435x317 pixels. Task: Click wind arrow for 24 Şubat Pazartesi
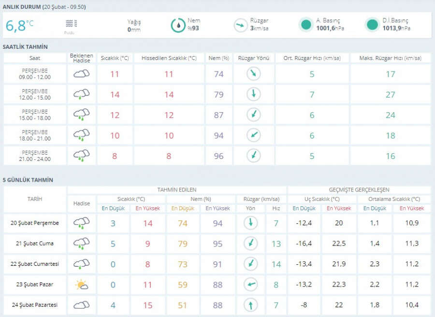pyautogui.click(x=251, y=305)
